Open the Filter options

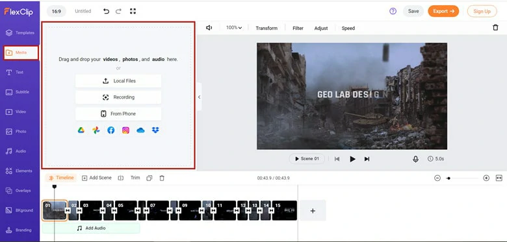coord(298,29)
